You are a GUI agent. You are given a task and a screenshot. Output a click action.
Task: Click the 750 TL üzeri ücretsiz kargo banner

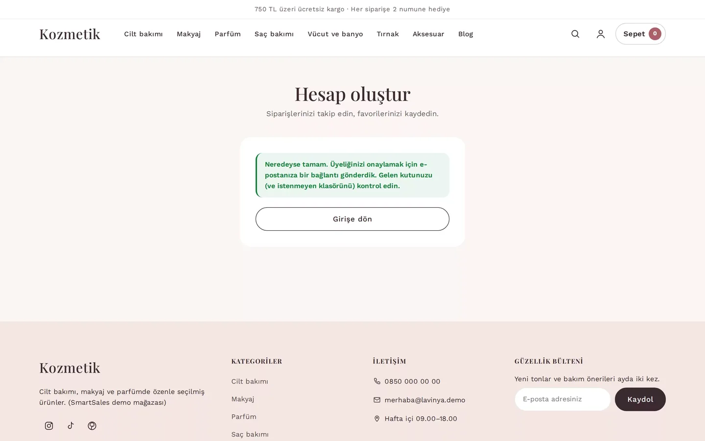click(x=352, y=9)
